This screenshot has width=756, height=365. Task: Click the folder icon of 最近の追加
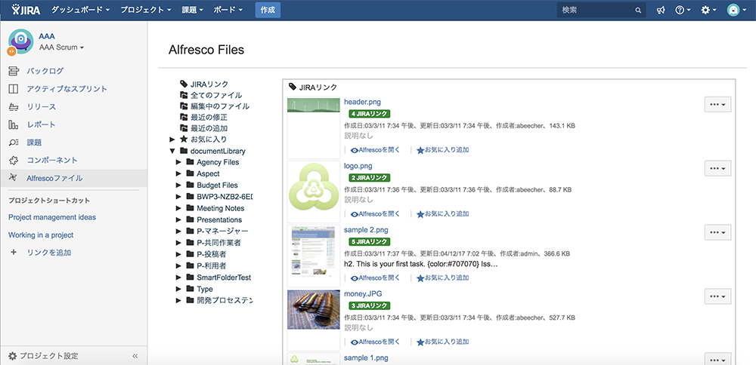pos(184,128)
